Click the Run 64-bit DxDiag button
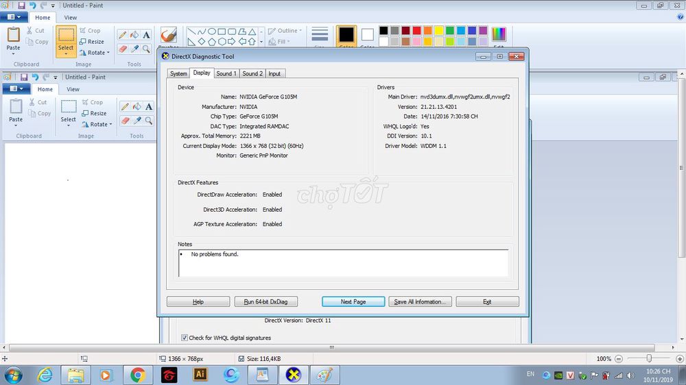The height and width of the screenshot is (385, 686). point(266,301)
